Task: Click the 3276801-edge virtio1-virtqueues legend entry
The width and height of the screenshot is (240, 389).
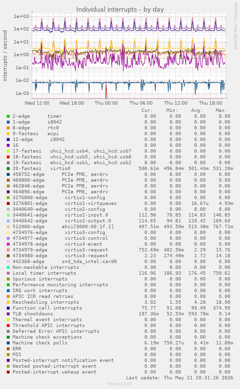Action: (x=65, y=203)
